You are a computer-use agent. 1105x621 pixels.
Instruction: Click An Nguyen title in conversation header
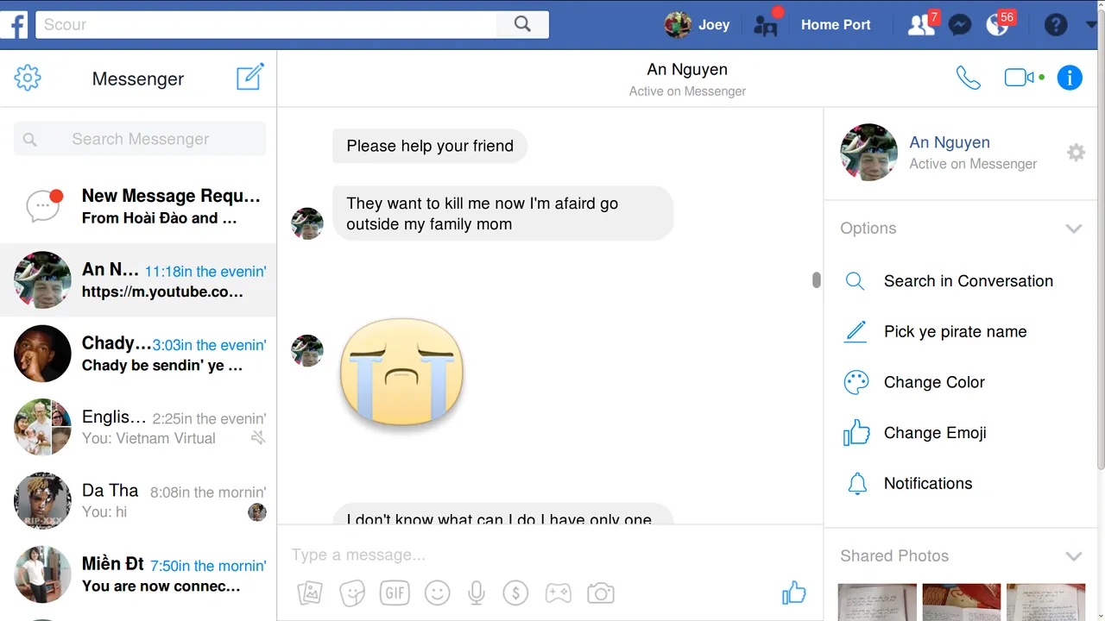687,70
